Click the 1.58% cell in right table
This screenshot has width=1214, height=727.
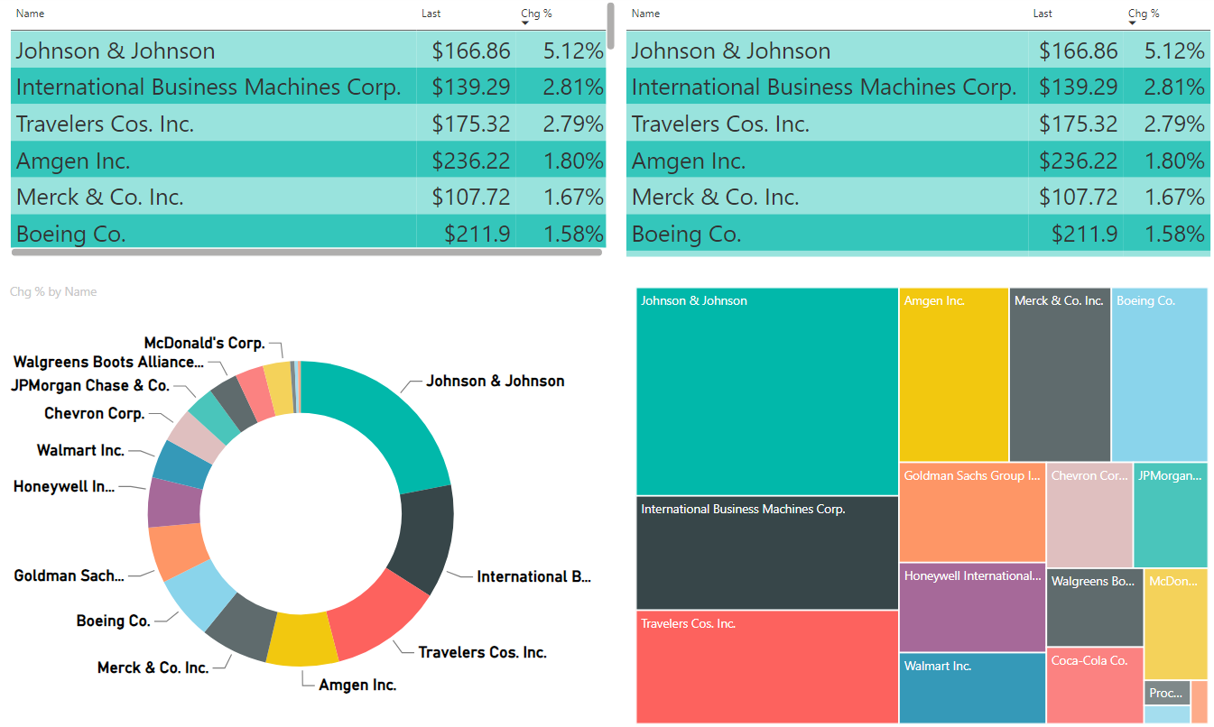(1174, 234)
